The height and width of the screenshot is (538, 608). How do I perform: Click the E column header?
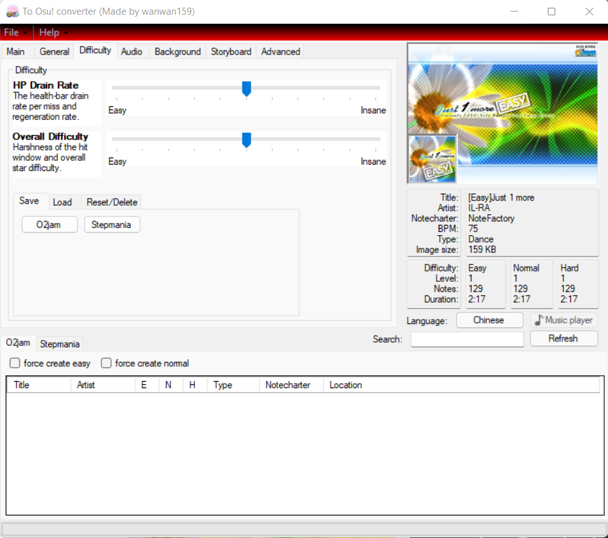tap(147, 385)
